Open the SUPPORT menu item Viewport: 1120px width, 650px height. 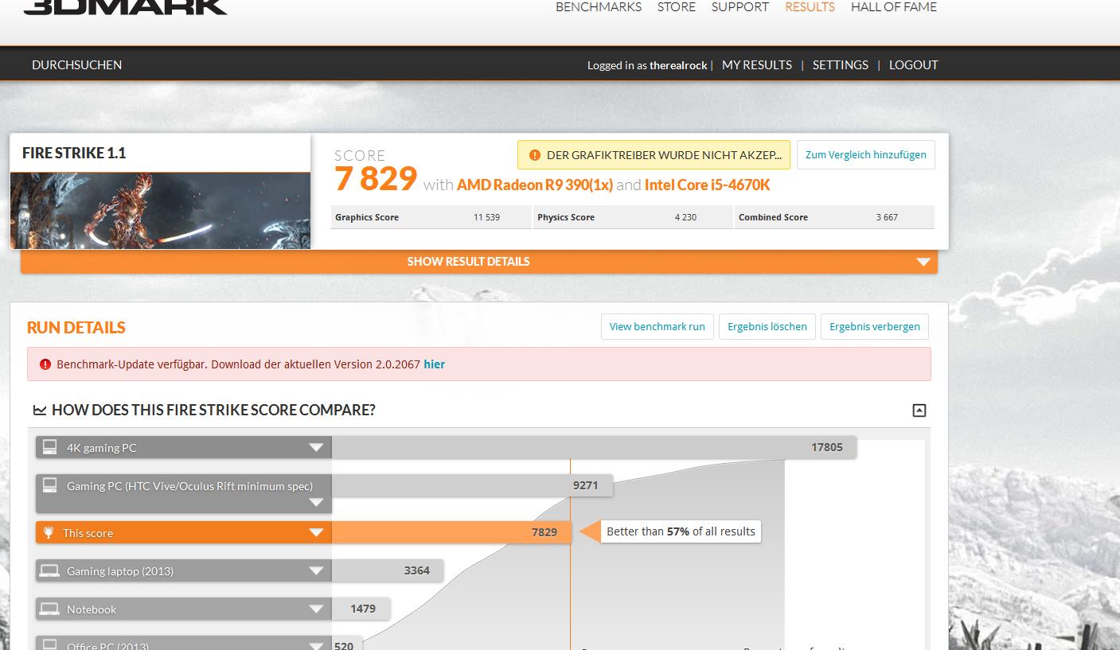(x=740, y=7)
